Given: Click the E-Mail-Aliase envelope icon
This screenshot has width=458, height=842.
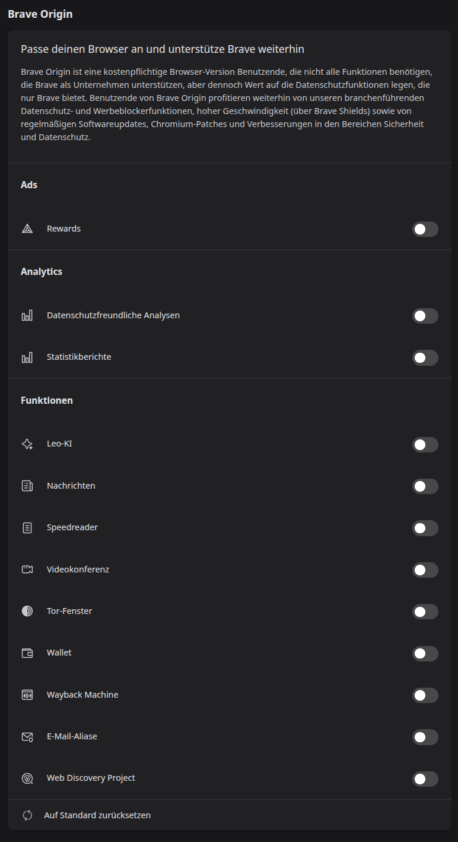Looking at the screenshot, I should [27, 736].
